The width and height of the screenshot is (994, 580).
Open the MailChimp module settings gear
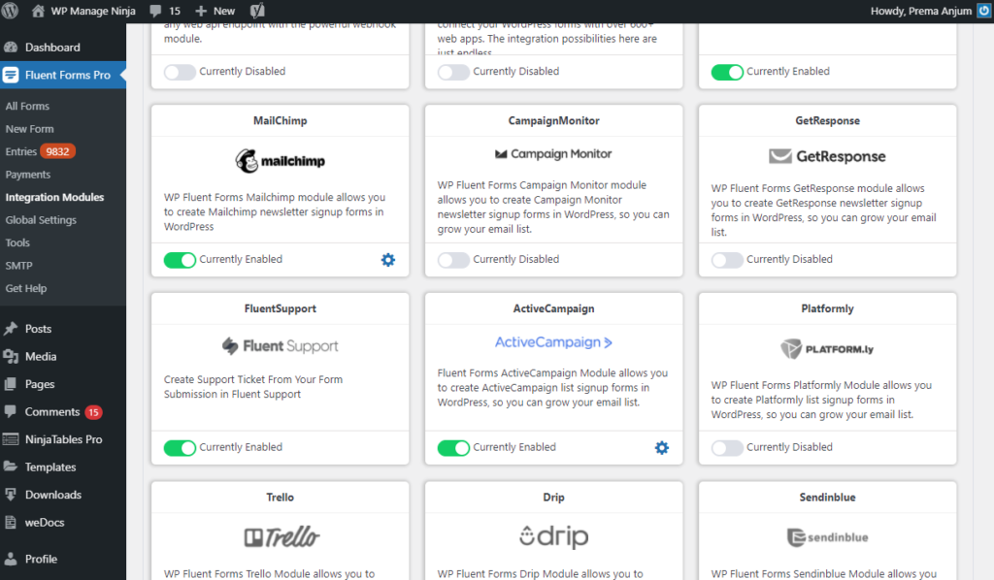[387, 259]
